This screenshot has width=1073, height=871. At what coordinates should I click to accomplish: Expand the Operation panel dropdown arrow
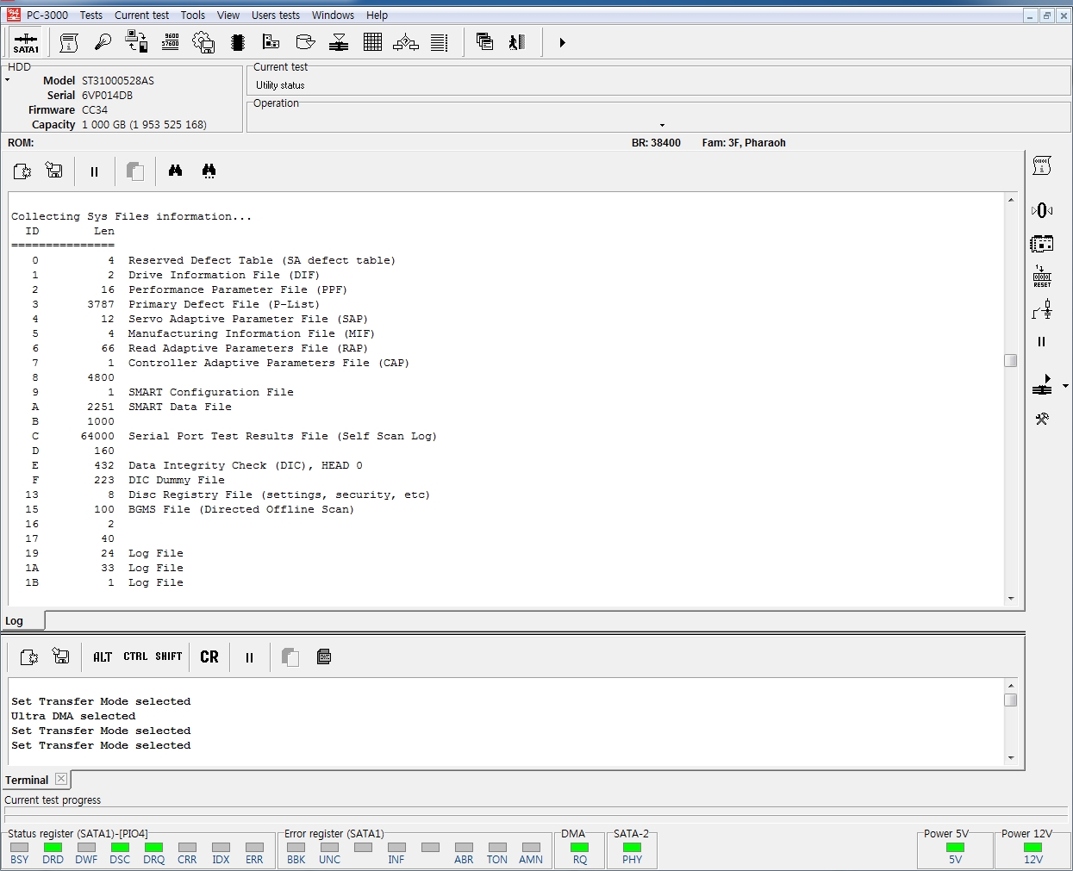(x=662, y=125)
